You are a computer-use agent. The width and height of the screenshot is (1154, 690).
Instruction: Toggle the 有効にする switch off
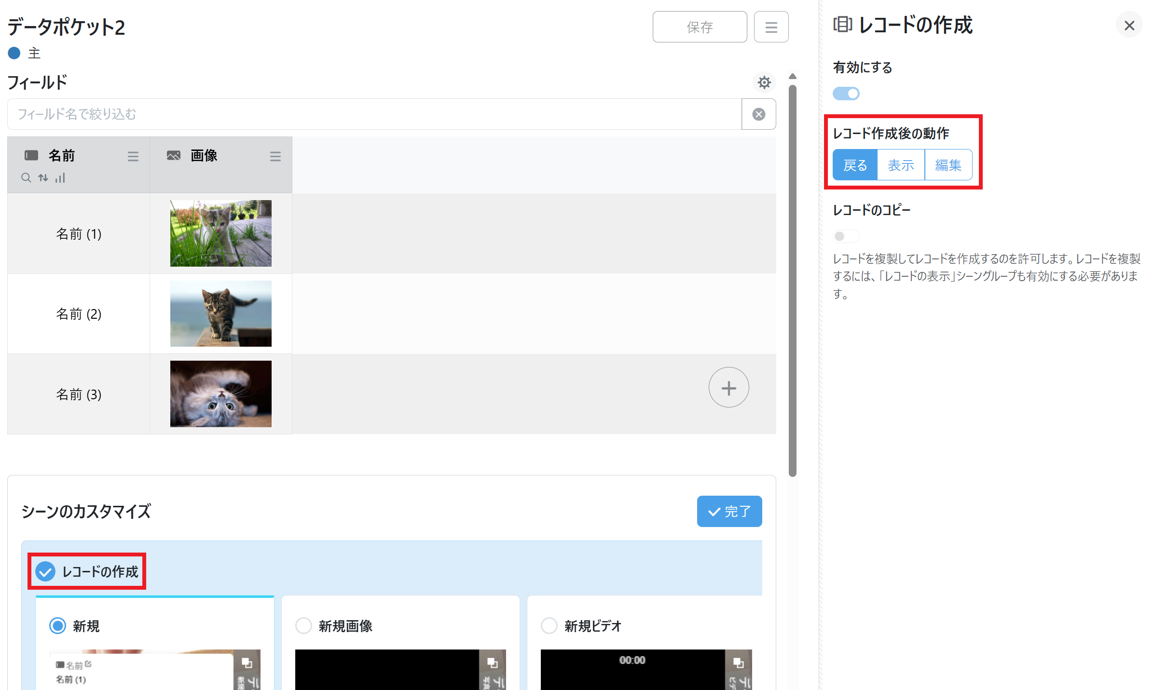[x=846, y=94]
